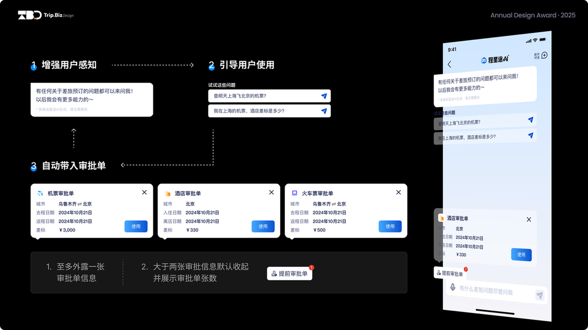Click 使用 on the 火车票审批单 card
Image resolution: width=588 pixels, height=330 pixels.
pos(390,226)
